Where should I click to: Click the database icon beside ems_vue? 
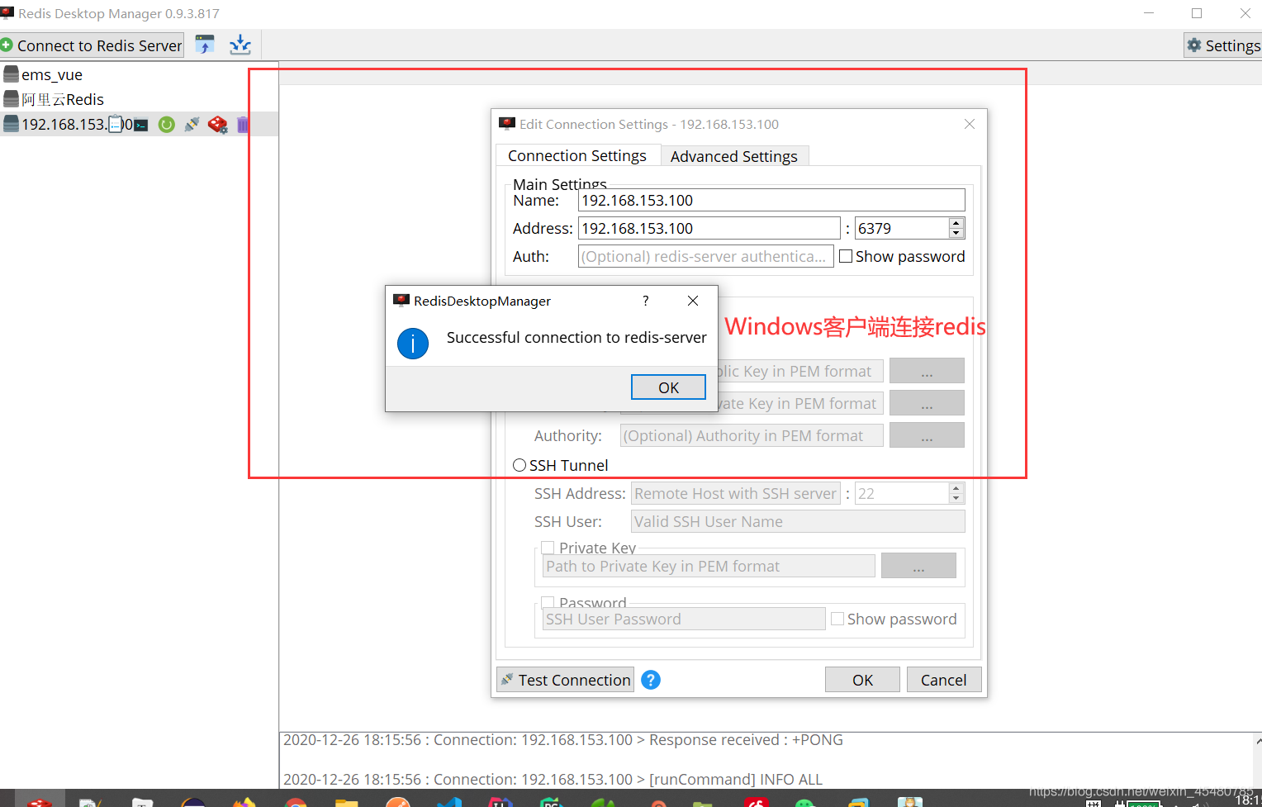click(x=11, y=74)
